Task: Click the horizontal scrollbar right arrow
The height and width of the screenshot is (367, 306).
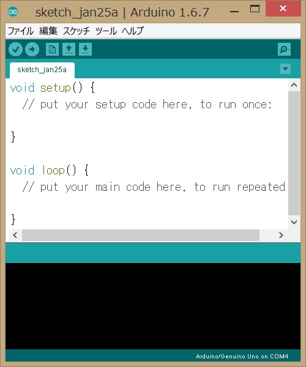Action: (x=281, y=235)
